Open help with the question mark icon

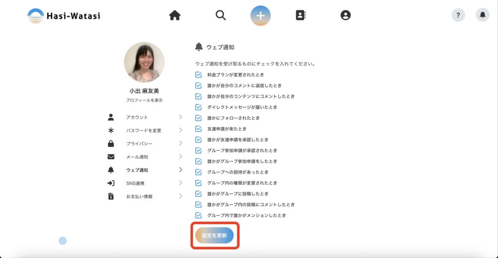[x=458, y=15]
